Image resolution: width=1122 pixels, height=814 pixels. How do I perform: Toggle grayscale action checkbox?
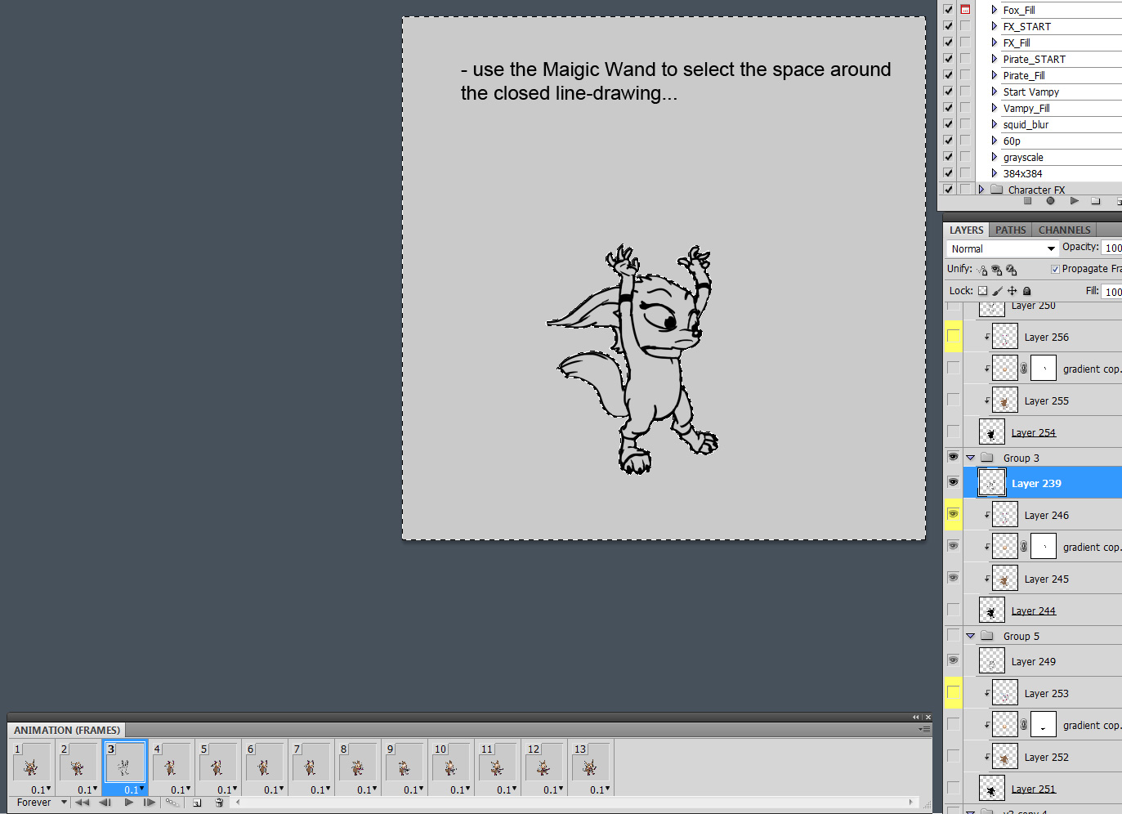click(948, 157)
